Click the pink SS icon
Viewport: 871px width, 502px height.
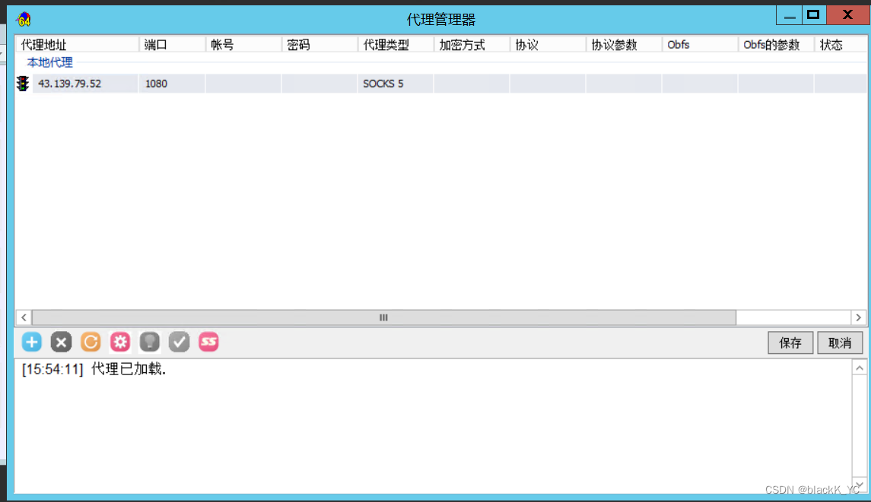click(x=208, y=343)
